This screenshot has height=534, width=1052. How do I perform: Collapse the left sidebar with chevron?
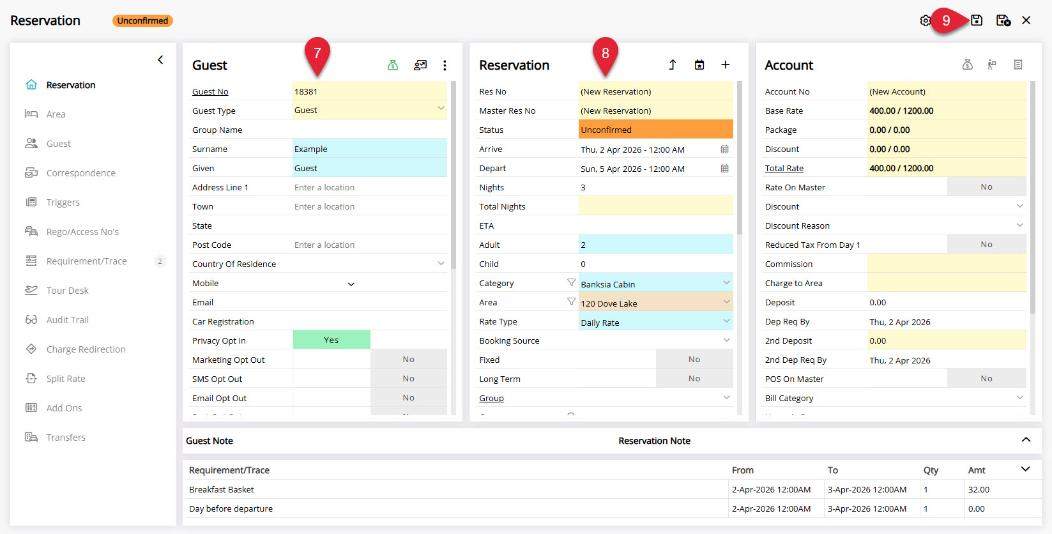click(160, 60)
